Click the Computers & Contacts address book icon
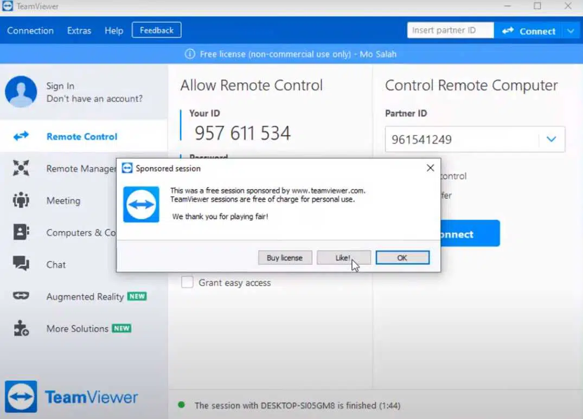This screenshot has width=583, height=419. 21,232
